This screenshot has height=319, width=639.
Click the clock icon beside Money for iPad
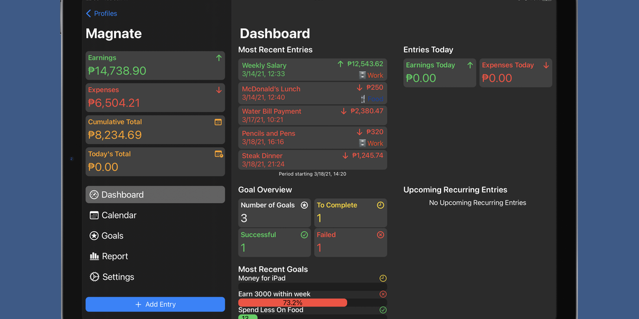[x=383, y=279]
